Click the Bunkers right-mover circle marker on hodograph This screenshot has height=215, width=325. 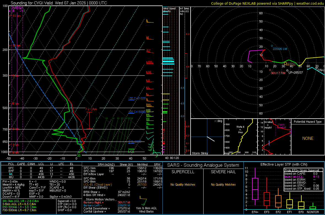[x=270, y=70]
